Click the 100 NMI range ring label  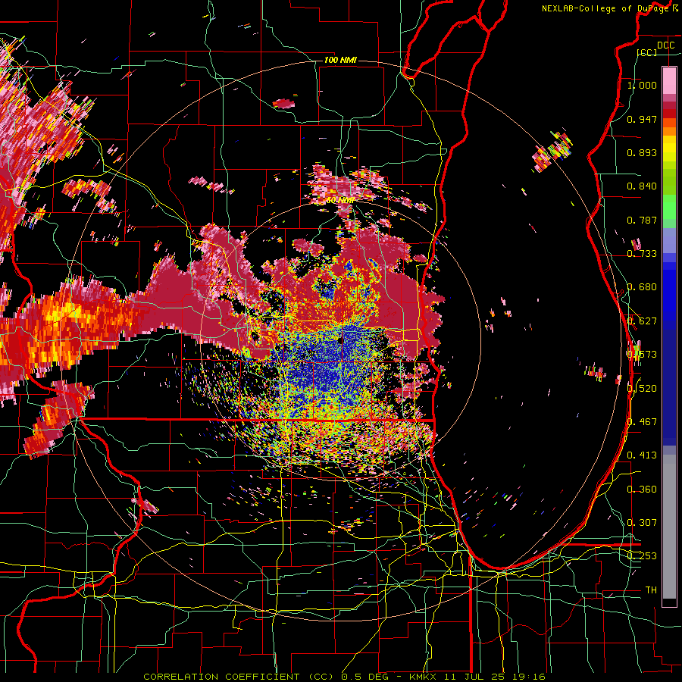(x=340, y=60)
